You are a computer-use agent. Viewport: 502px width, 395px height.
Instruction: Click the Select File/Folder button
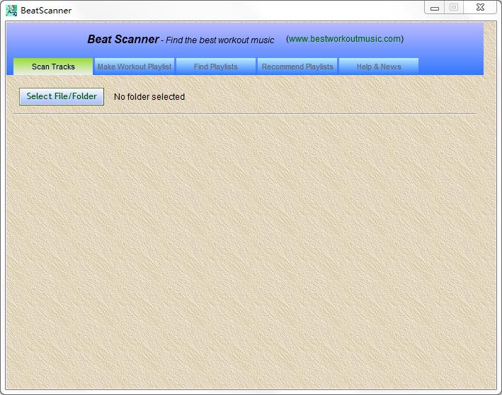tap(62, 96)
